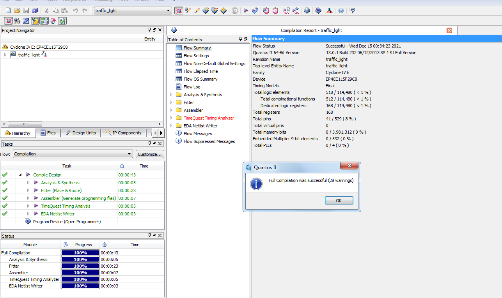
Task: Float the Status panel
Action: (x=154, y=236)
